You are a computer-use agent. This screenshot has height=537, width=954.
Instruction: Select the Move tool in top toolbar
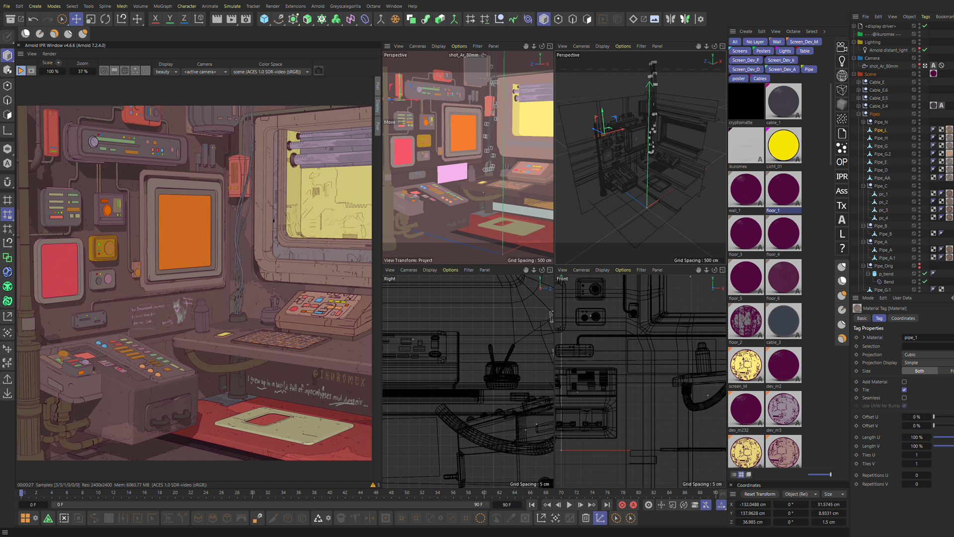pos(76,19)
